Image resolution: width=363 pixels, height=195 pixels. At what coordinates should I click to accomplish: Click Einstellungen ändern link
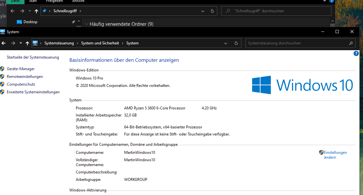point(335,155)
